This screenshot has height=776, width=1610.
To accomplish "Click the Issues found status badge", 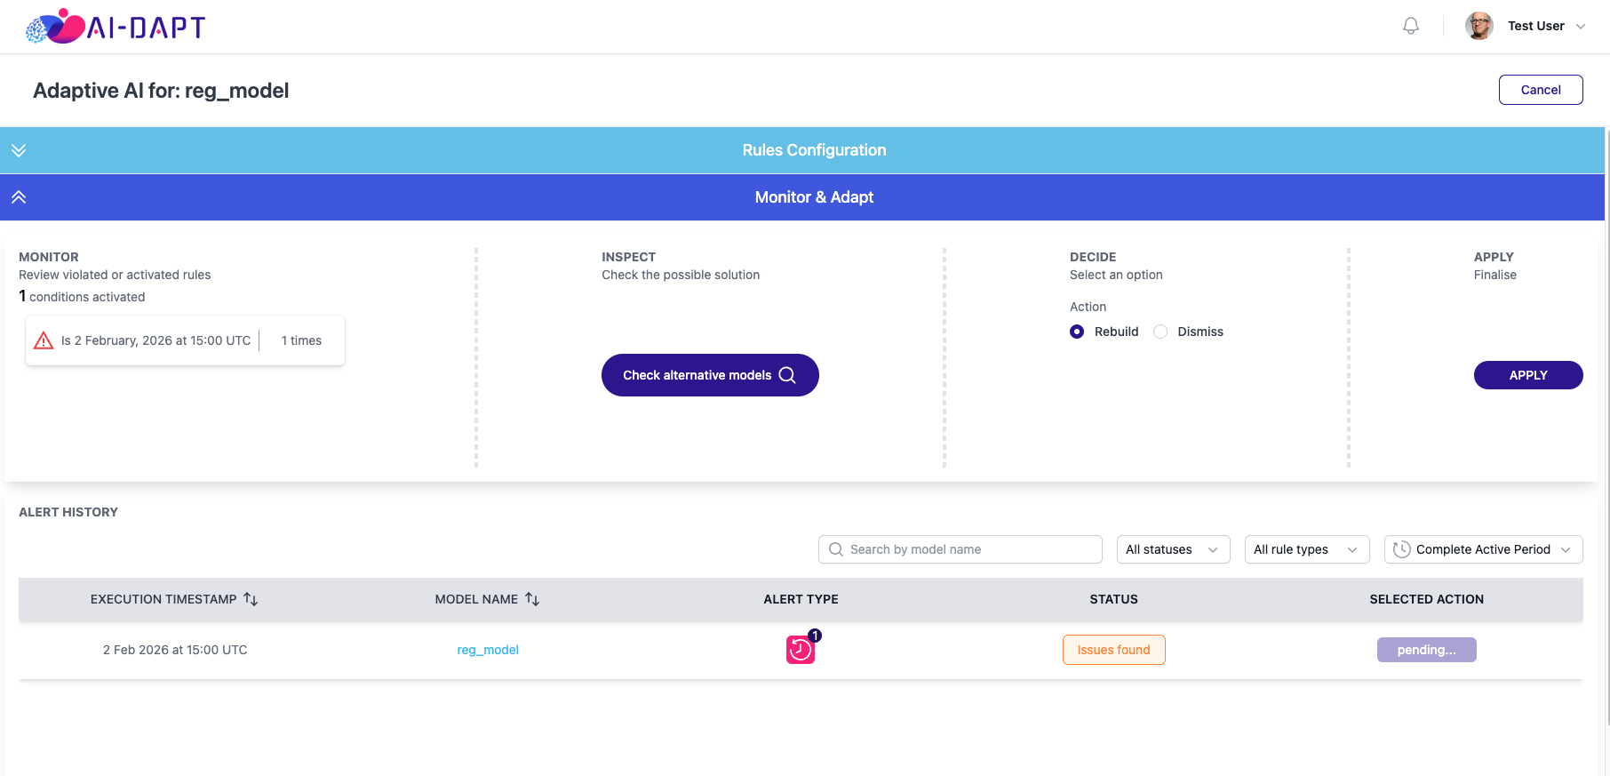I will (1114, 650).
